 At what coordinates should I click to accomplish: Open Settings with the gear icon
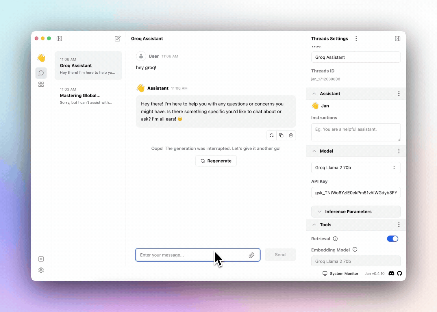point(41,270)
